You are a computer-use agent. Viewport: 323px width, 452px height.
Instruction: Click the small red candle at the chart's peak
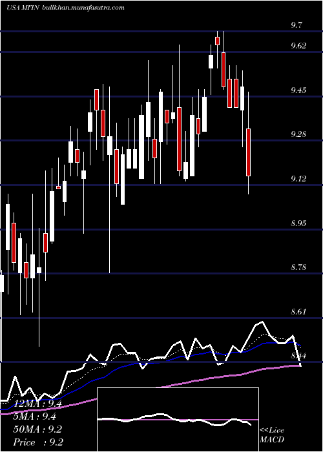coord(217,41)
